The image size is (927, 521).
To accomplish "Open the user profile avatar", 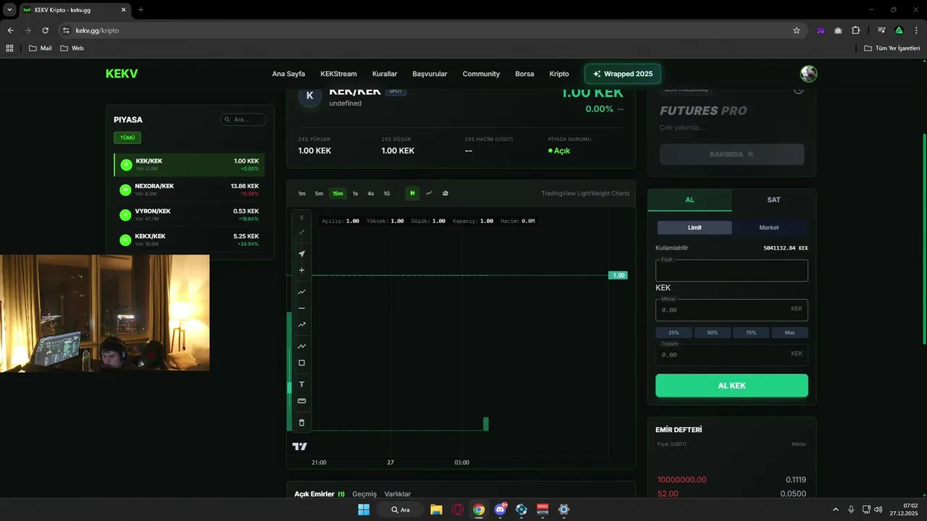I will point(808,74).
